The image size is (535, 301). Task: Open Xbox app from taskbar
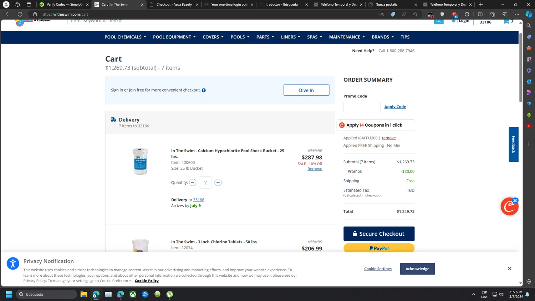click(x=133, y=294)
